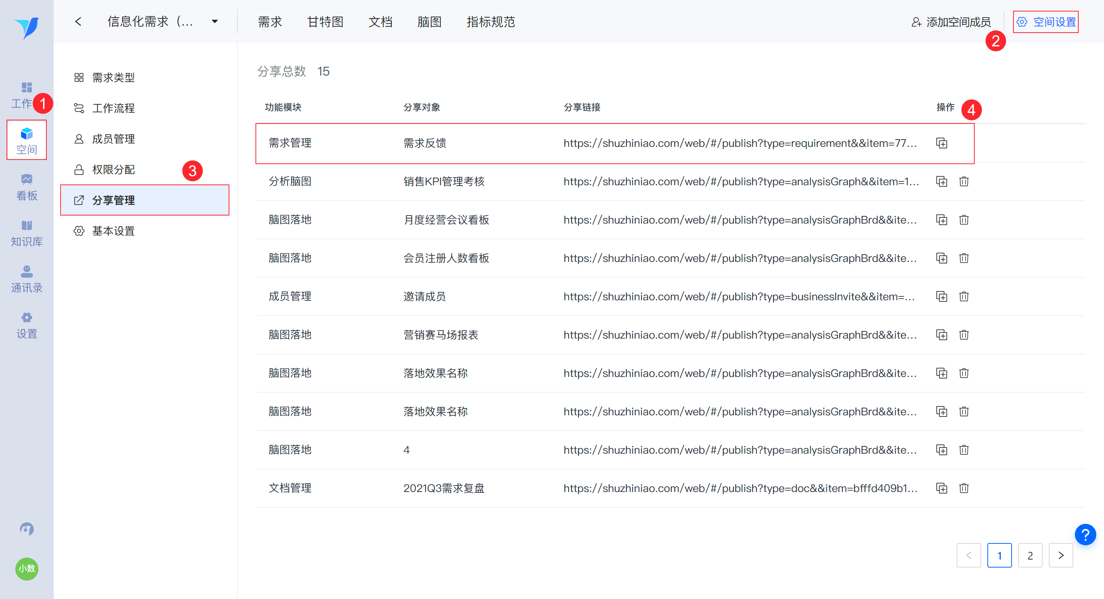Expand the 信息化需求 space dropdown arrow

coord(215,21)
